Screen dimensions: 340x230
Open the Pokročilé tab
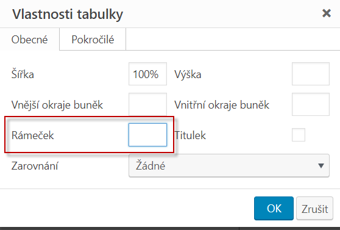pos(93,40)
